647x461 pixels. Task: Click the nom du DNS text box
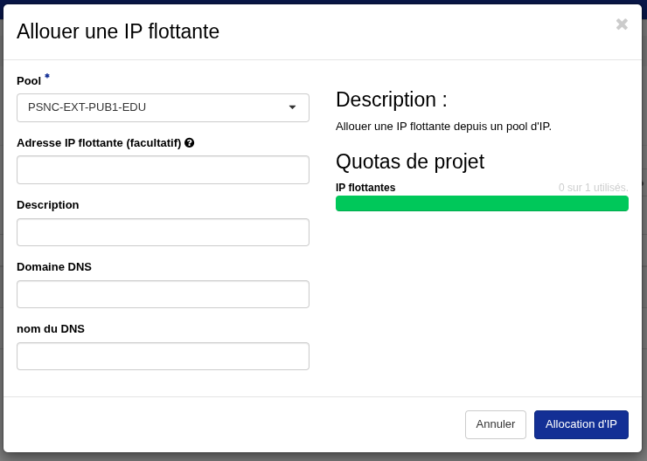point(163,356)
